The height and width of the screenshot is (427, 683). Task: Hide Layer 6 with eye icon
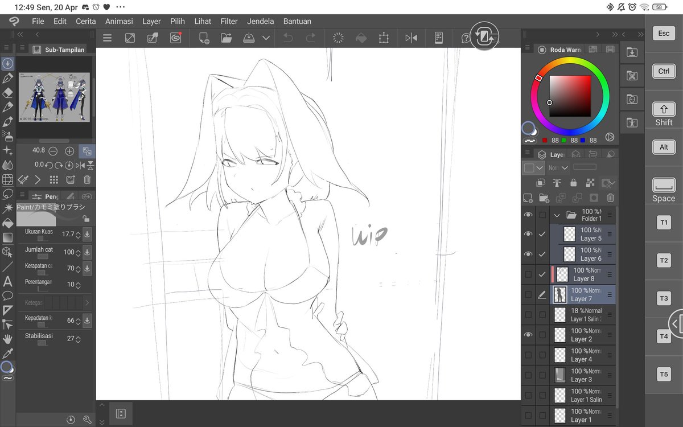[528, 254]
